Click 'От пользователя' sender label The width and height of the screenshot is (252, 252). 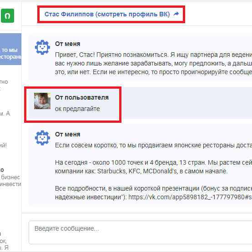pos(82,97)
